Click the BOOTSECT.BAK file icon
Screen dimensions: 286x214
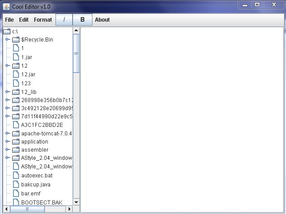(16, 202)
